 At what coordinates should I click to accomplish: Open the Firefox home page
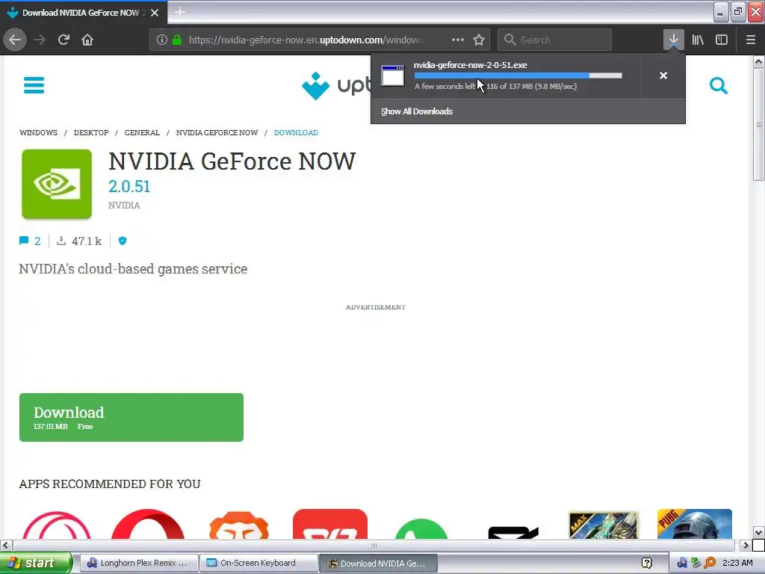tap(87, 40)
